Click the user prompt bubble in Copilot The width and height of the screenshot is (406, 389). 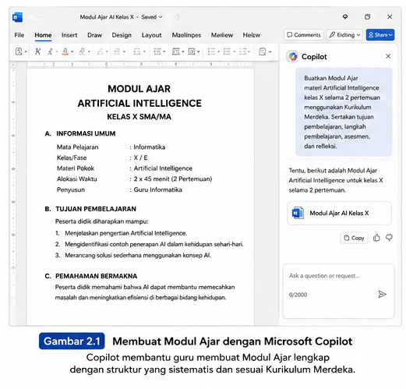[x=344, y=112]
